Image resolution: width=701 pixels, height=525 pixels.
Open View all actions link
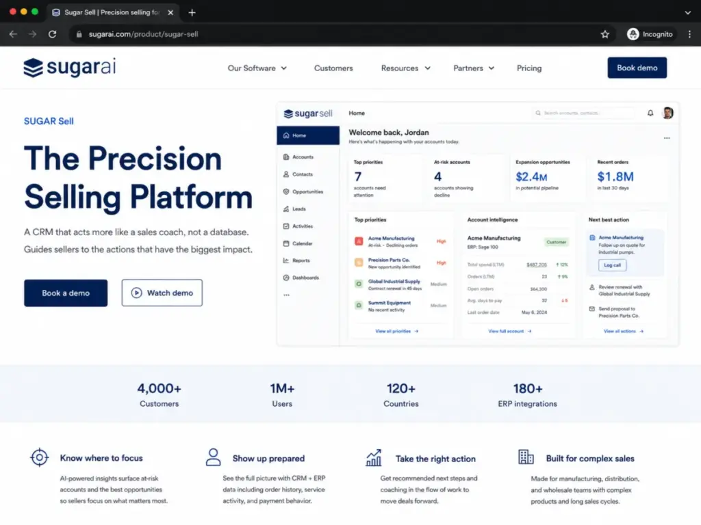[x=623, y=332]
